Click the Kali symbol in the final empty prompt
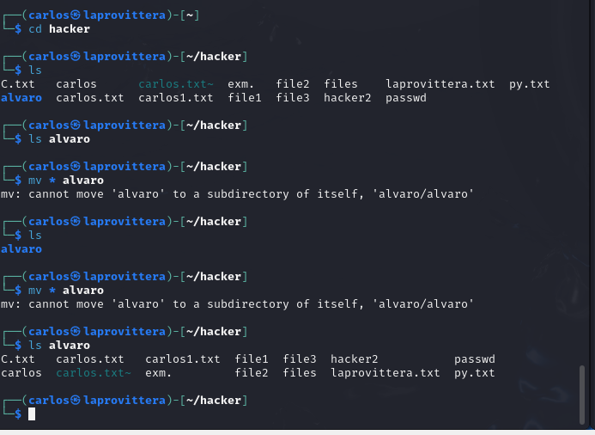The image size is (595, 435). (x=76, y=401)
